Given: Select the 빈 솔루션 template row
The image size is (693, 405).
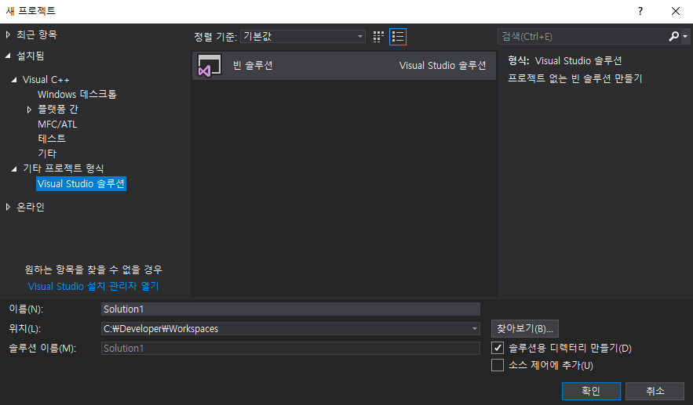Looking at the screenshot, I should coord(344,66).
